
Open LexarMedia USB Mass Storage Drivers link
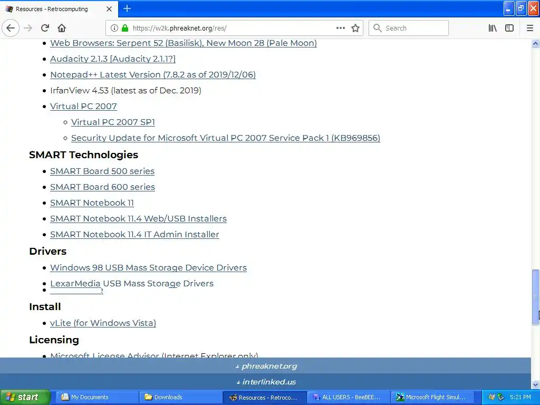pos(132,283)
